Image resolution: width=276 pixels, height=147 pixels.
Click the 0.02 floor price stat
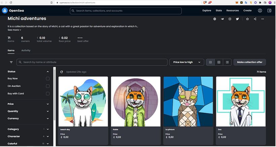(65, 39)
